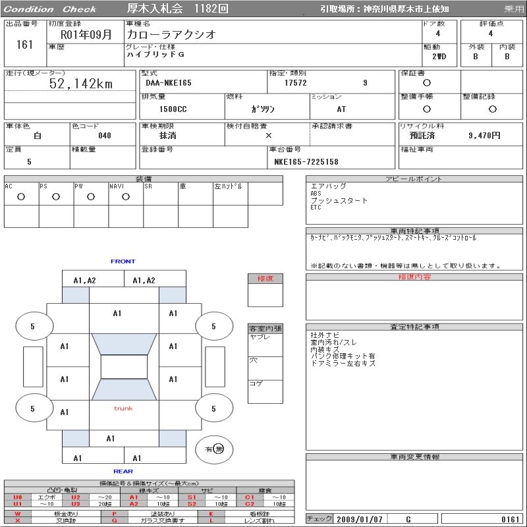Select the model code DAA-NKE165
This screenshot has height=527, width=527.
click(169, 83)
